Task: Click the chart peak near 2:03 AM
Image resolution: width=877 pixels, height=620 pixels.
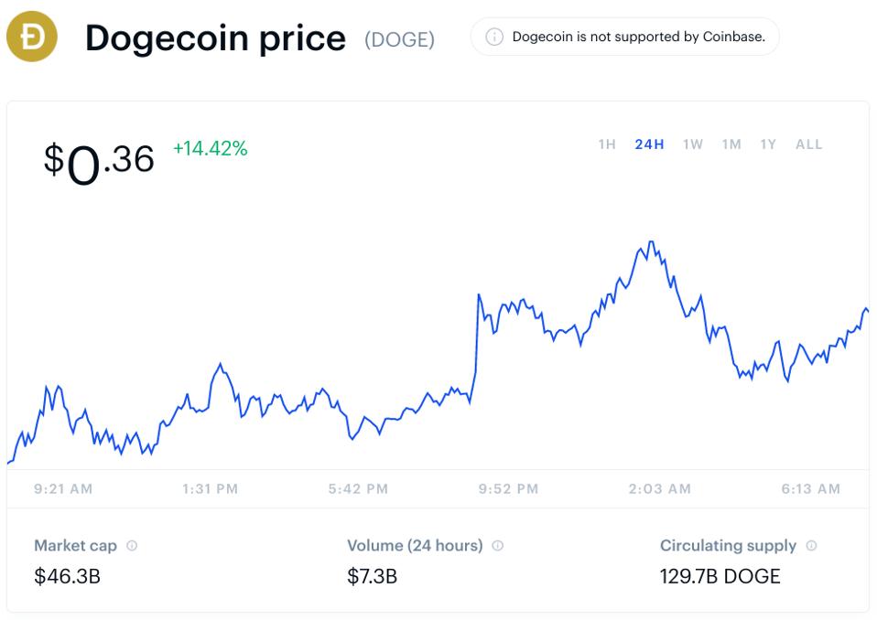Action: click(x=653, y=241)
